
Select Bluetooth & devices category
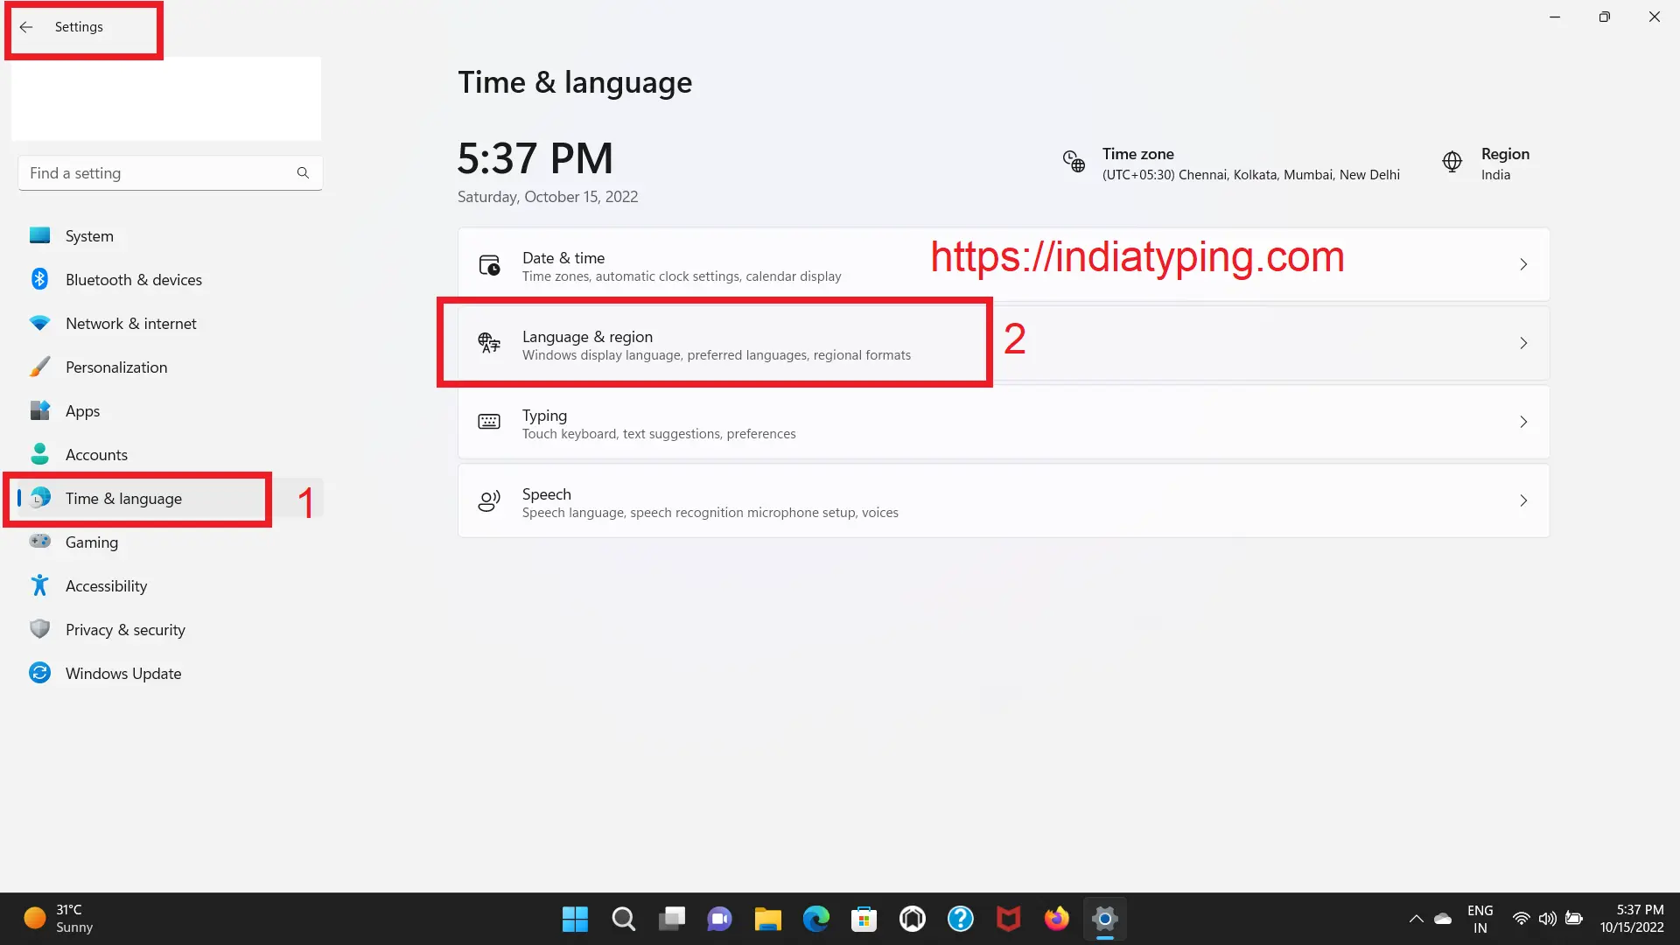(170, 279)
